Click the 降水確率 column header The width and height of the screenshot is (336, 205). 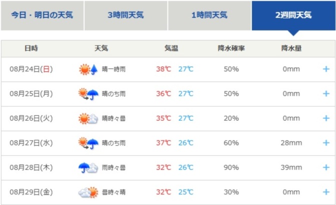[231, 48]
